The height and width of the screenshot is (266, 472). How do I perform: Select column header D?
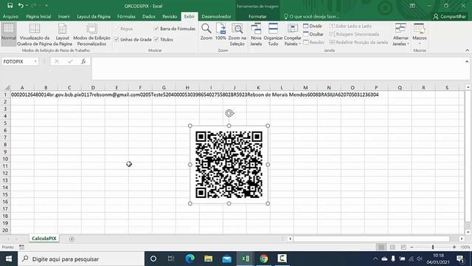click(x=93, y=87)
